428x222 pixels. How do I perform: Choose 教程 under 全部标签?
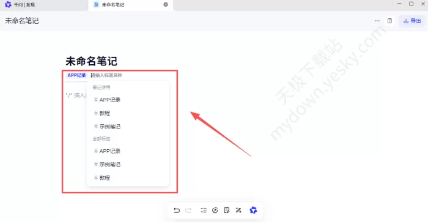click(x=128, y=178)
